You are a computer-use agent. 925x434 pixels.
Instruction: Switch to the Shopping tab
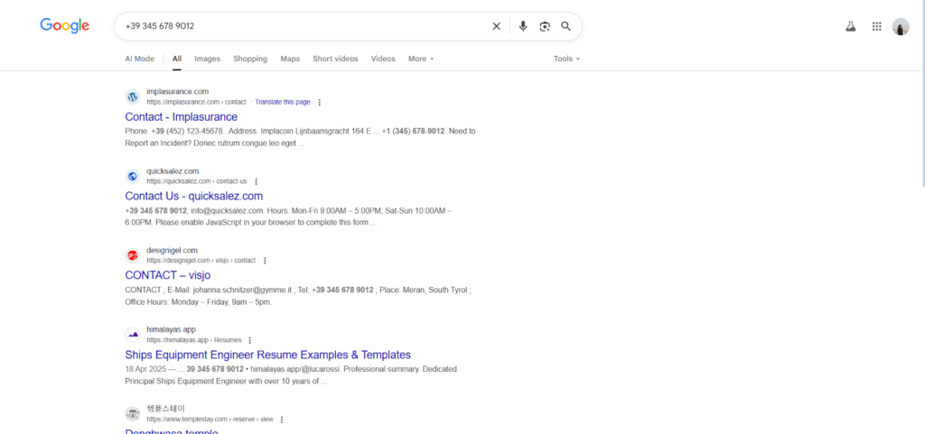tap(250, 59)
